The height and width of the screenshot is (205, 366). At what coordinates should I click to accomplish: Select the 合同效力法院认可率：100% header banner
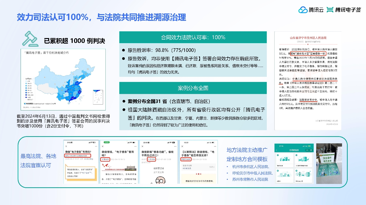[x=193, y=37]
